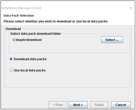Click the greyed-out Finish button
Image resolution: width=136 pixels, height=110 pixels.
99,105
